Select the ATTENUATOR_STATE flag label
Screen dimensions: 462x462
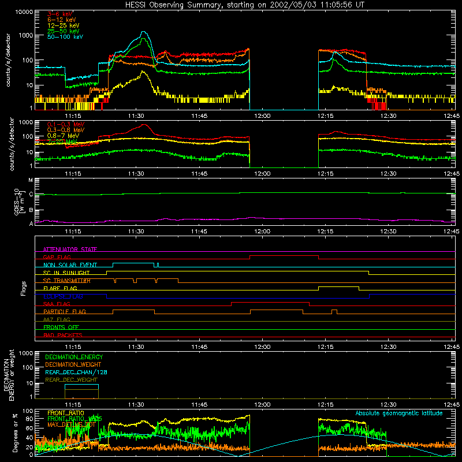[70, 249]
